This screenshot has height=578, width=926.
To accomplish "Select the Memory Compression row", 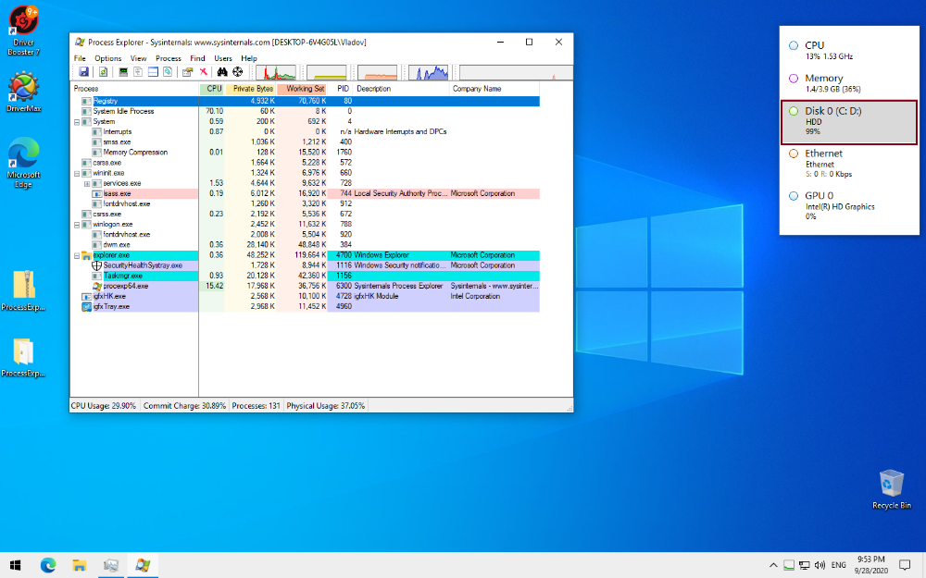I will click(305, 153).
